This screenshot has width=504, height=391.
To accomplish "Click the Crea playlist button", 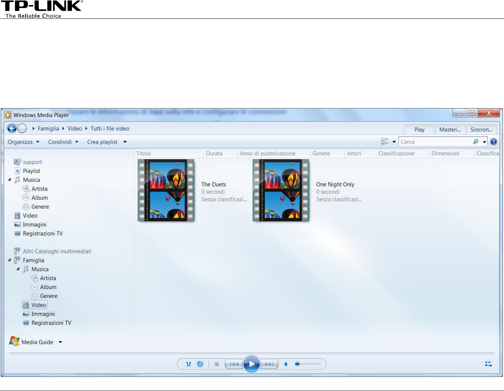I will [102, 142].
